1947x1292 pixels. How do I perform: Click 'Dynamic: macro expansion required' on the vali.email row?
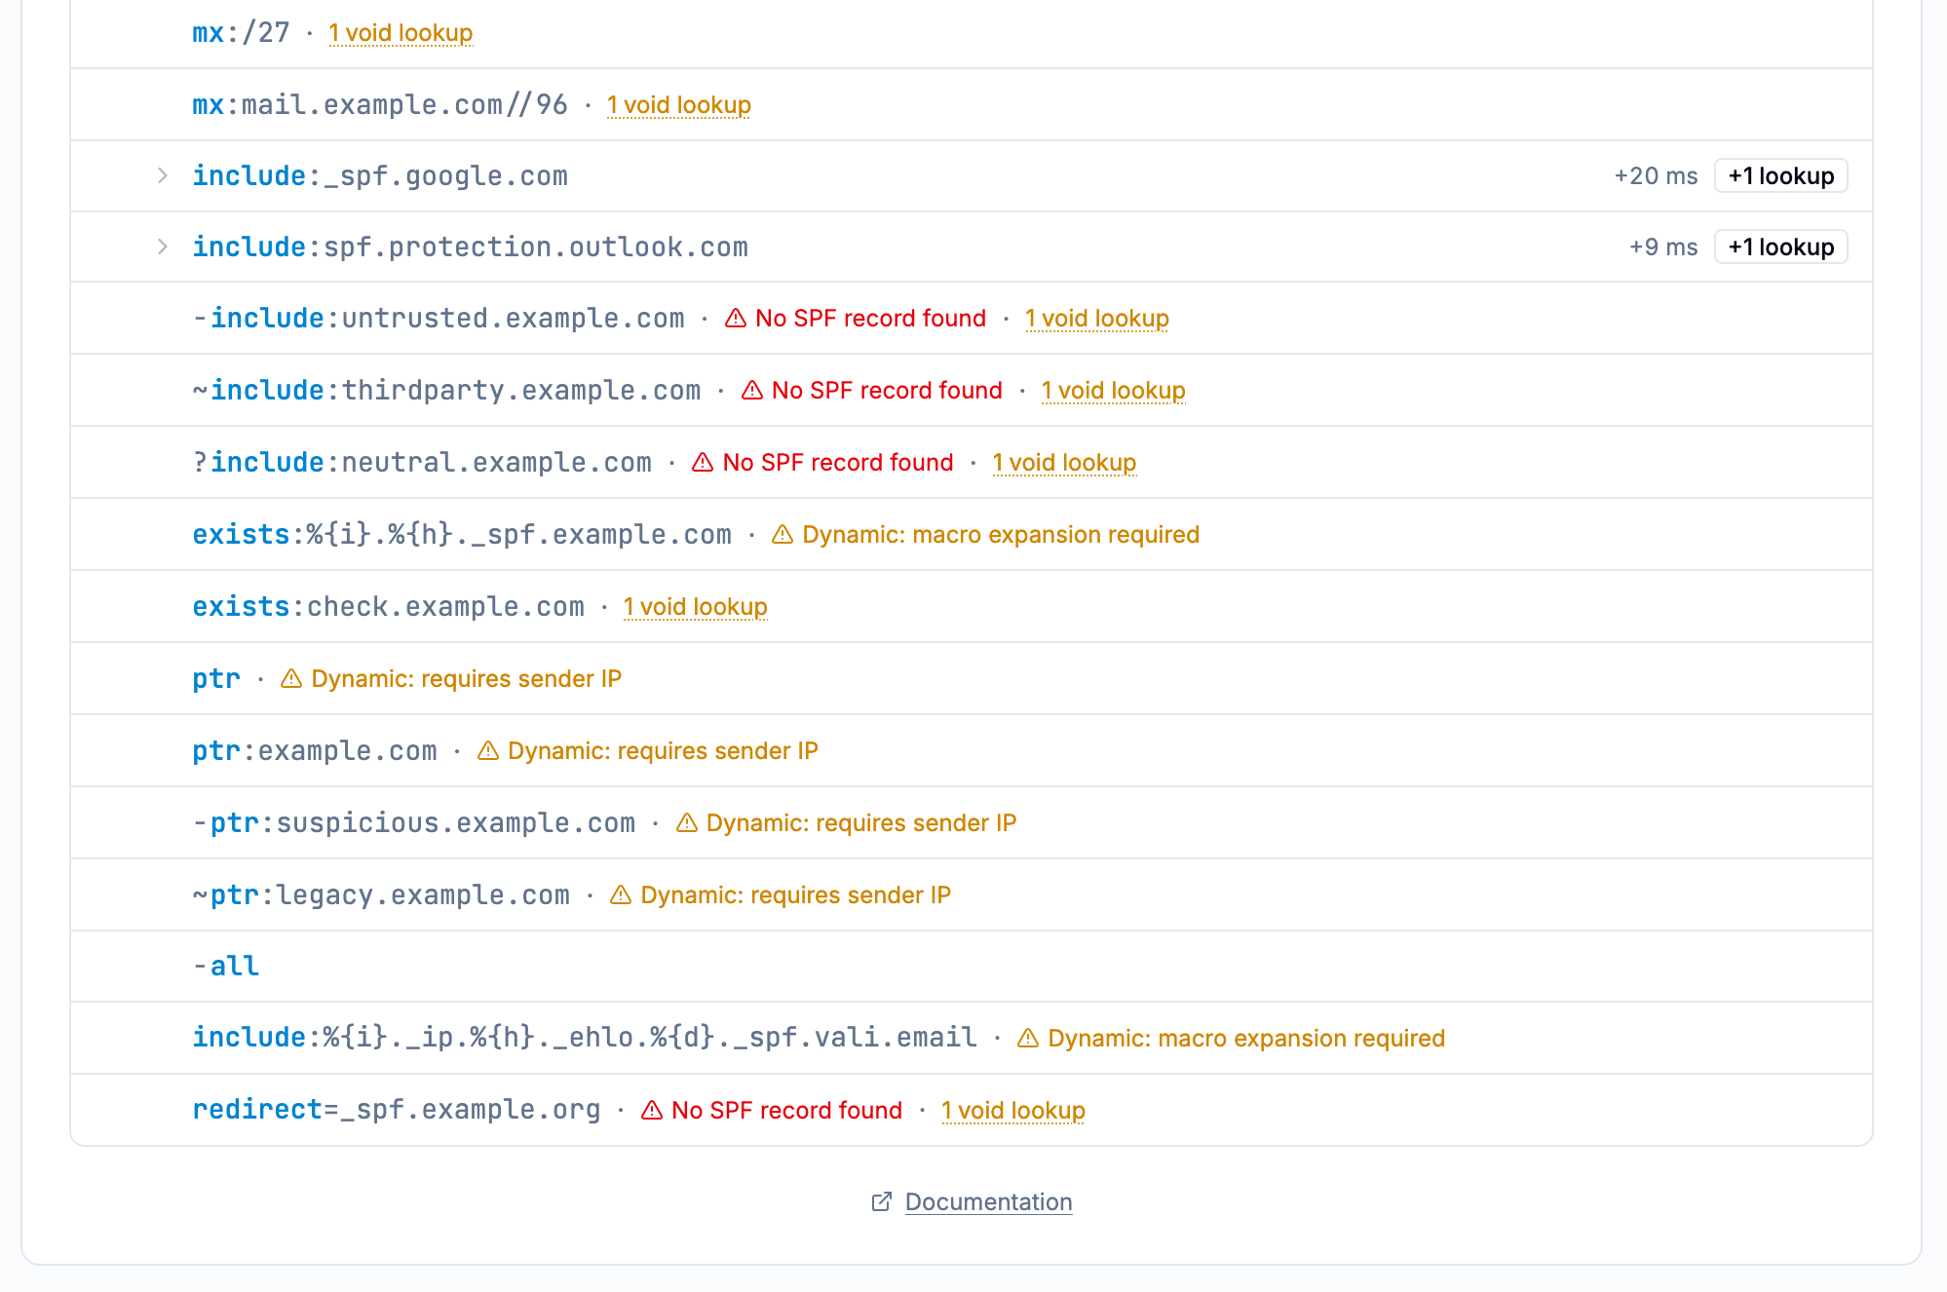(1246, 1038)
